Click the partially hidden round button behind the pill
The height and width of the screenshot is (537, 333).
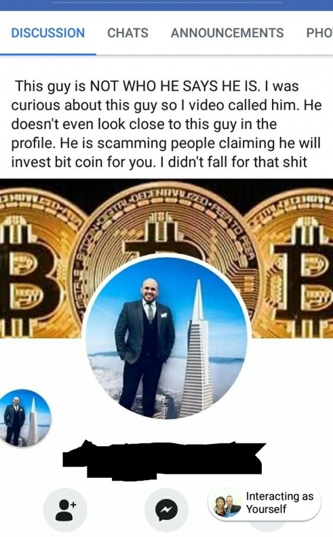268,525
